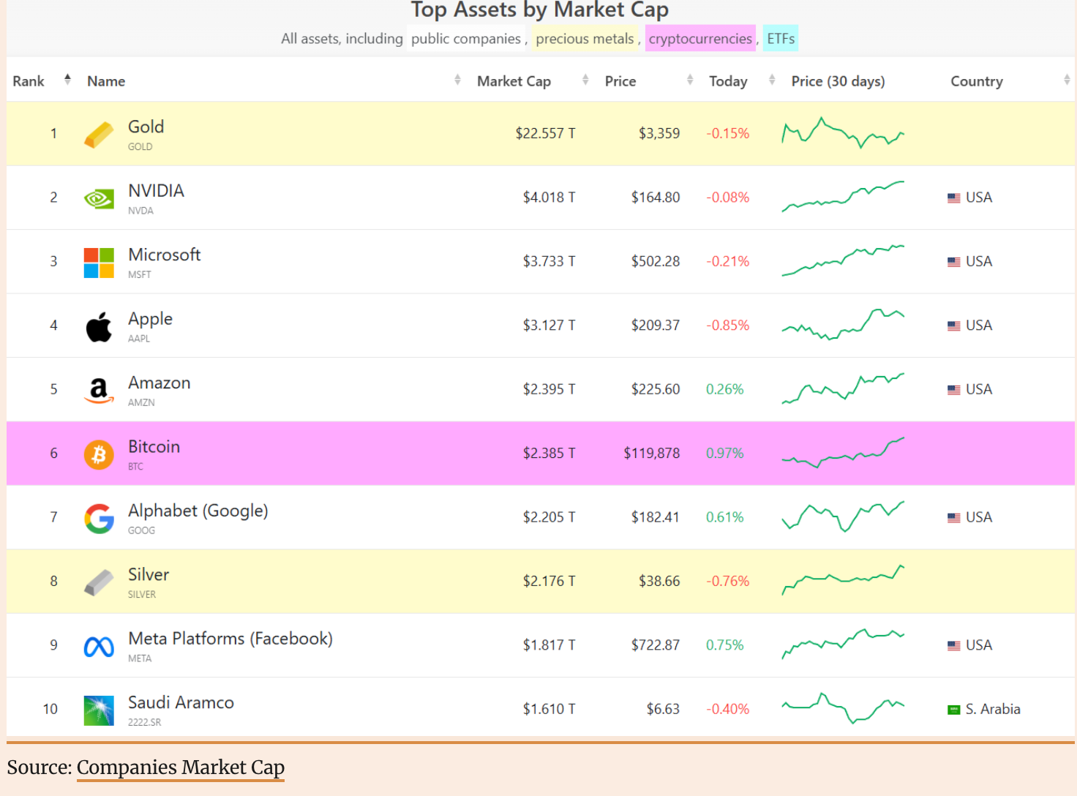Sort by Country column sort arrows

click(1067, 80)
